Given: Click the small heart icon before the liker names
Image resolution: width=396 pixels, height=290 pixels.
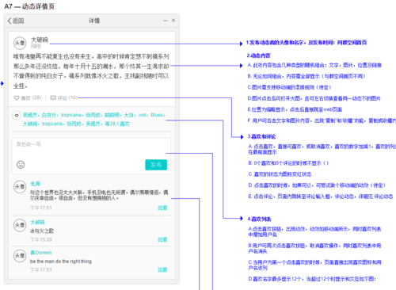Looking at the screenshot, I should (17, 116).
